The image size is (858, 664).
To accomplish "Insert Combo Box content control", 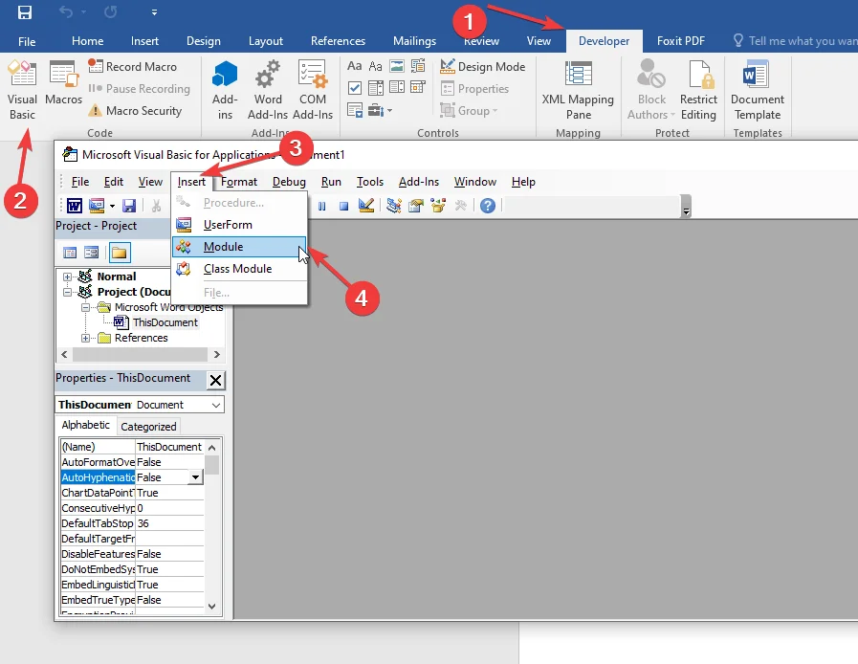I will (x=375, y=88).
